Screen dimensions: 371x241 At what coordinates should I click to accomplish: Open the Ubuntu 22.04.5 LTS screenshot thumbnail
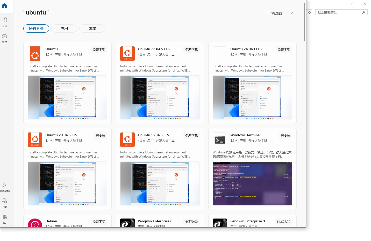click(160, 97)
